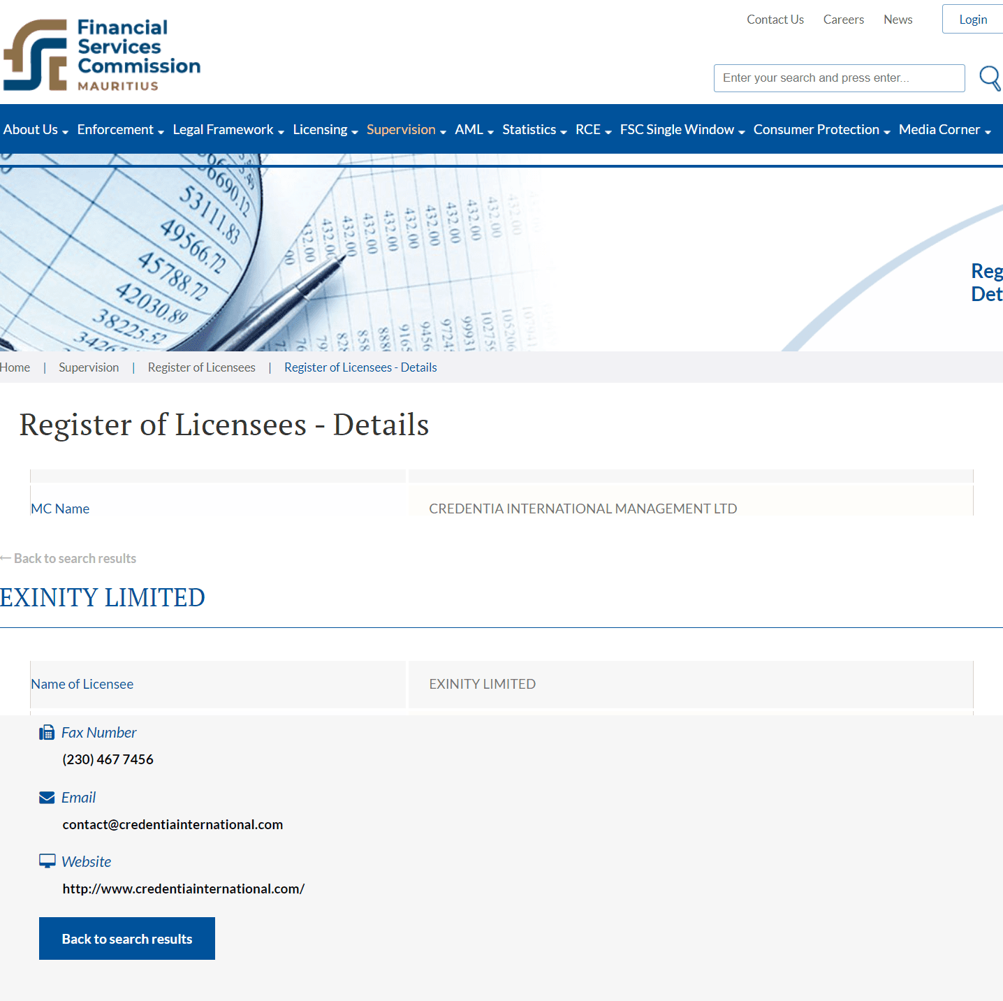1003x1001 pixels.
Task: Focus the site search input field
Action: point(839,78)
